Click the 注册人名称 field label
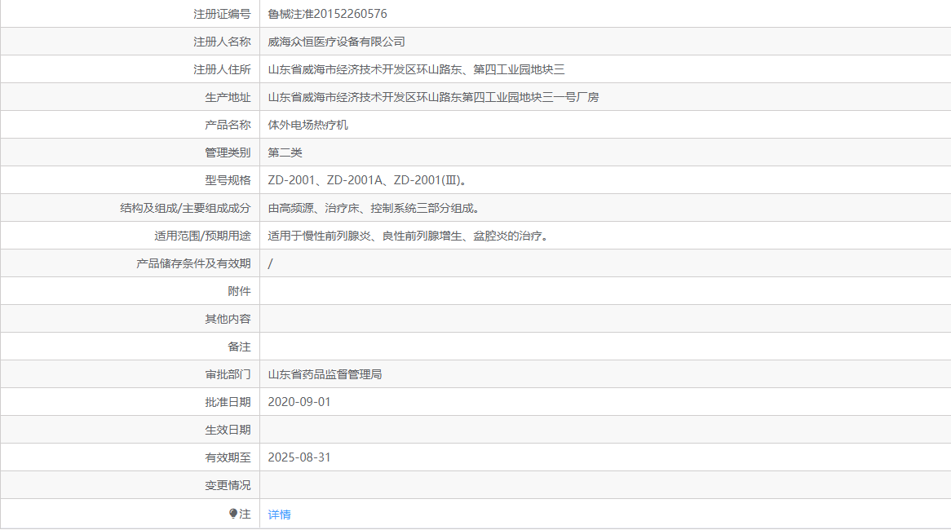 222,42
